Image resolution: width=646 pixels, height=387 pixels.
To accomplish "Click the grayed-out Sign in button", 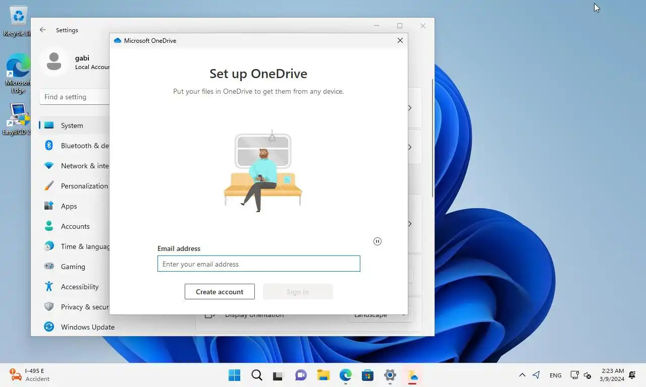I will [298, 292].
